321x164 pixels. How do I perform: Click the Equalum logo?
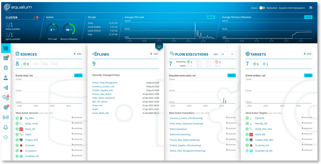pyautogui.click(x=18, y=7)
